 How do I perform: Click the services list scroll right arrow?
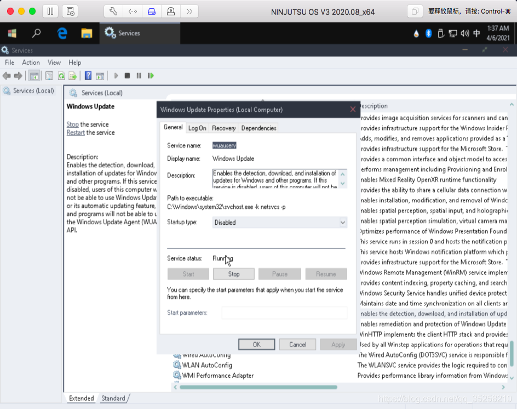503,387
